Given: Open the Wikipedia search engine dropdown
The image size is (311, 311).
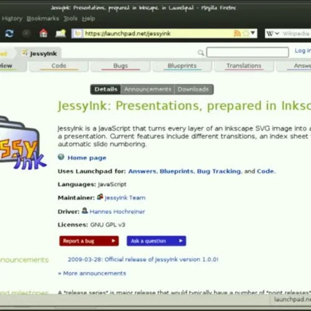Looking at the screenshot, I should pyautogui.click(x=272, y=34).
